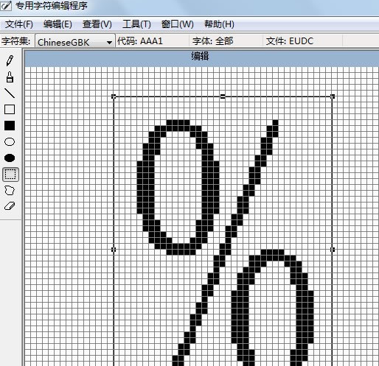Screen dimensions: 379x366
Task: Select the Filled Ellipse tool
Action: click(x=10, y=158)
